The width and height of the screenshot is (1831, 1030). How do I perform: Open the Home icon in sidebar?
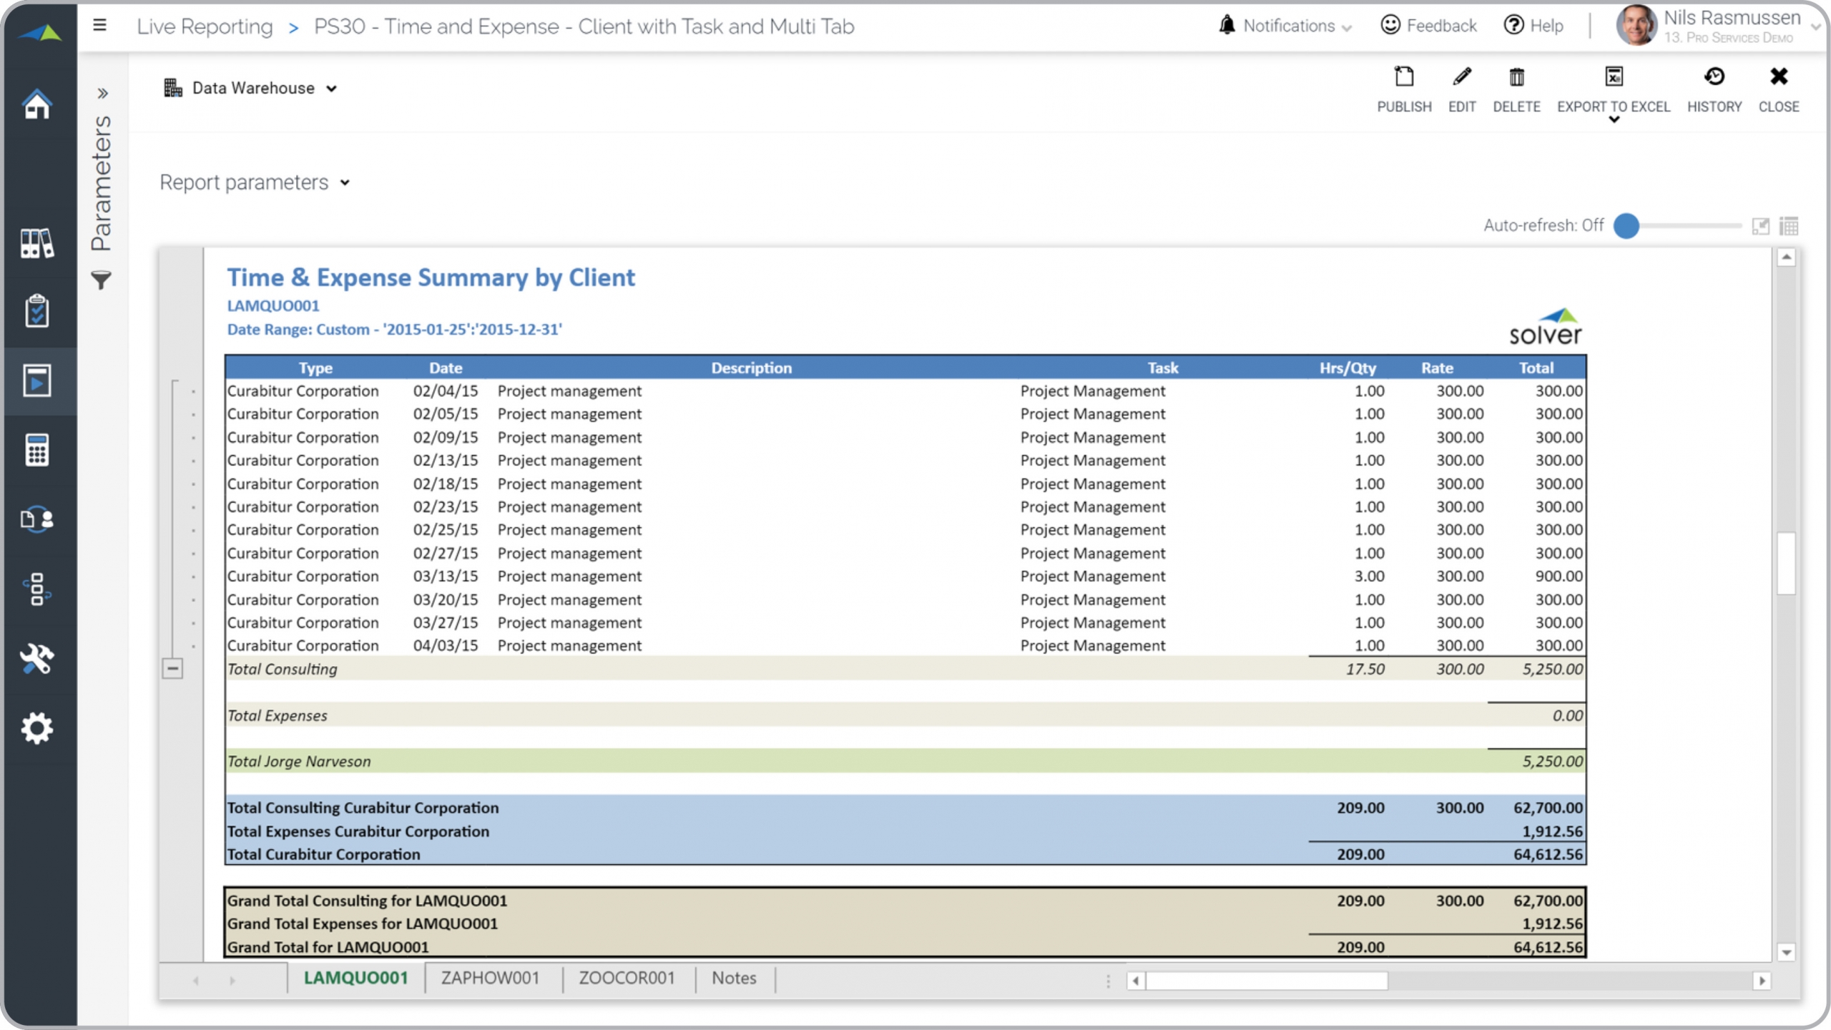[37, 105]
